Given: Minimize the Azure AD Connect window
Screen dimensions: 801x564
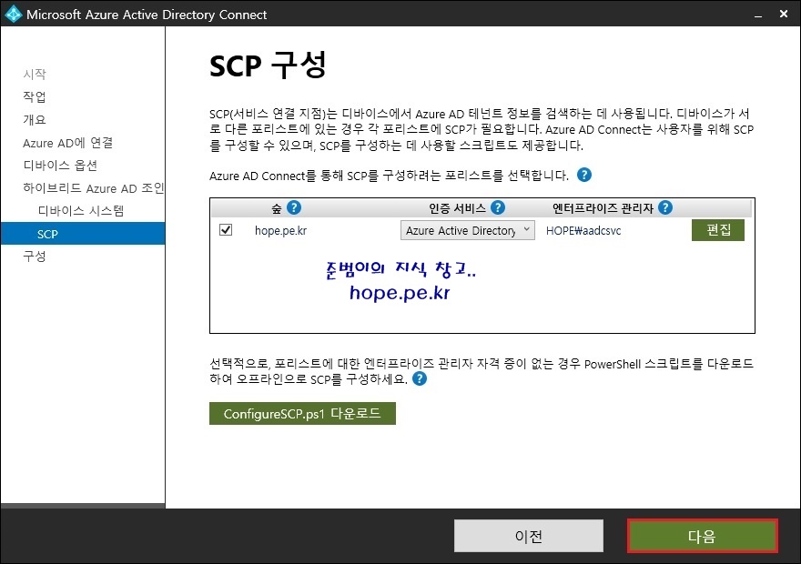Looking at the screenshot, I should click(758, 15).
